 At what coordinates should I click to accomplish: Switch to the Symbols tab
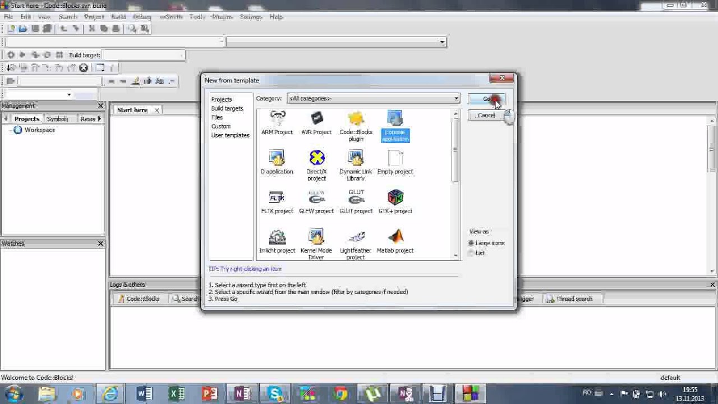57,119
